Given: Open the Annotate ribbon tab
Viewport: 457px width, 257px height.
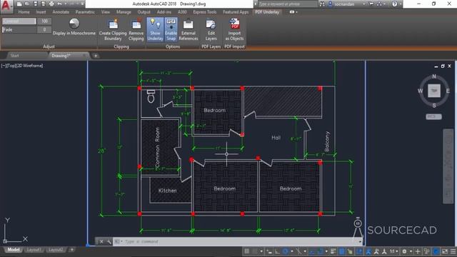Looking at the screenshot, I should (61, 12).
